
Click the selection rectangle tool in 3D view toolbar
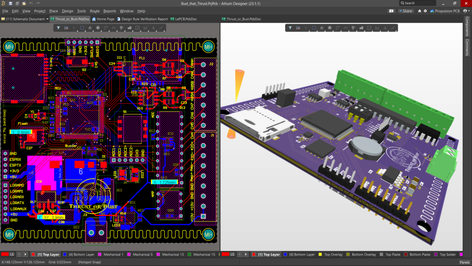(314, 28)
